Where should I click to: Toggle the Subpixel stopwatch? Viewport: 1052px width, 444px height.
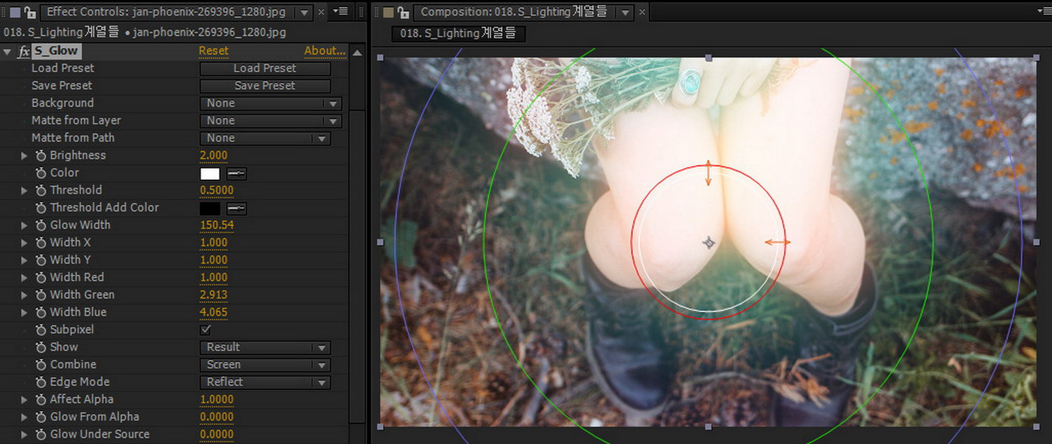tap(41, 330)
